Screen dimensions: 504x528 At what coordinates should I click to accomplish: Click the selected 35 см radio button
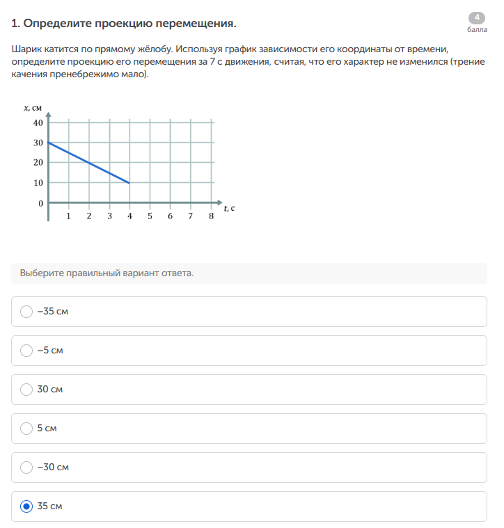26,506
